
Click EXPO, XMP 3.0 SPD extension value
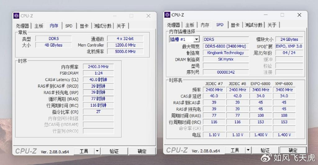289,46
